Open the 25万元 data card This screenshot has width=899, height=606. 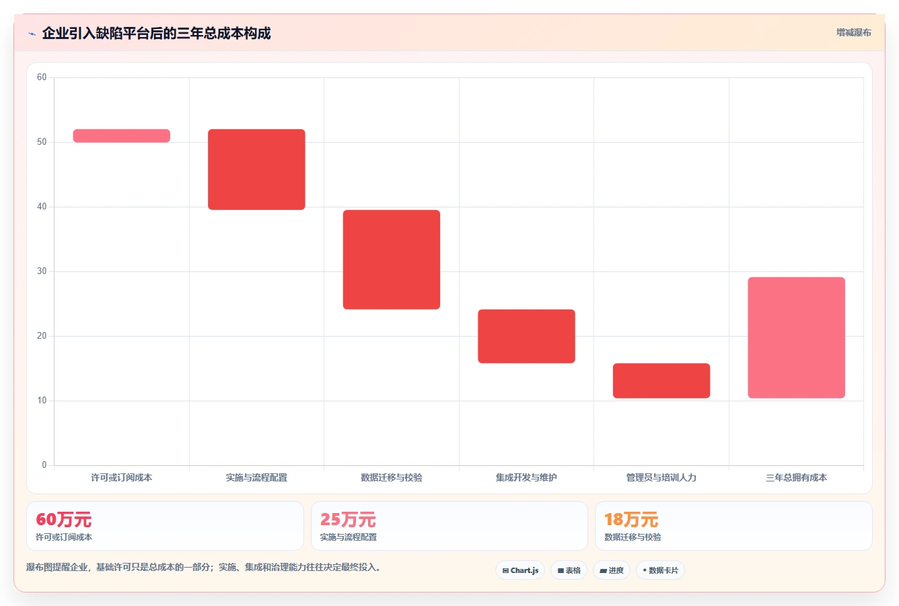click(x=449, y=526)
